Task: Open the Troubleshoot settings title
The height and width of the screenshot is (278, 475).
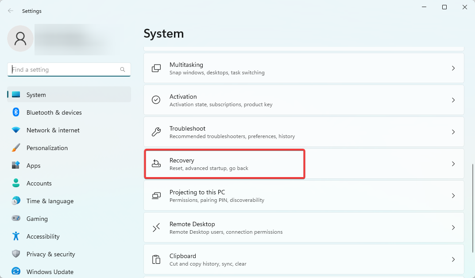Action: pos(187,128)
